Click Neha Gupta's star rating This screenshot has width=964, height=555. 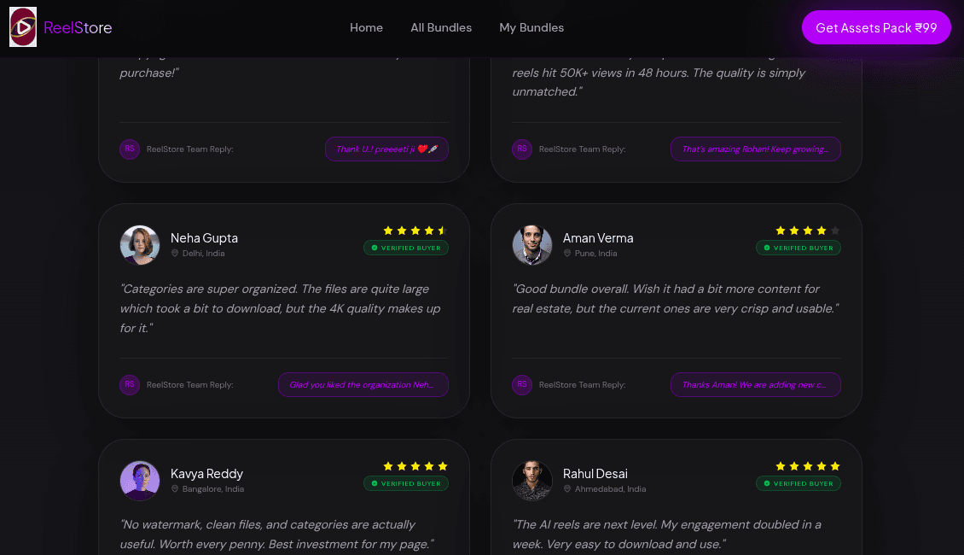415,231
